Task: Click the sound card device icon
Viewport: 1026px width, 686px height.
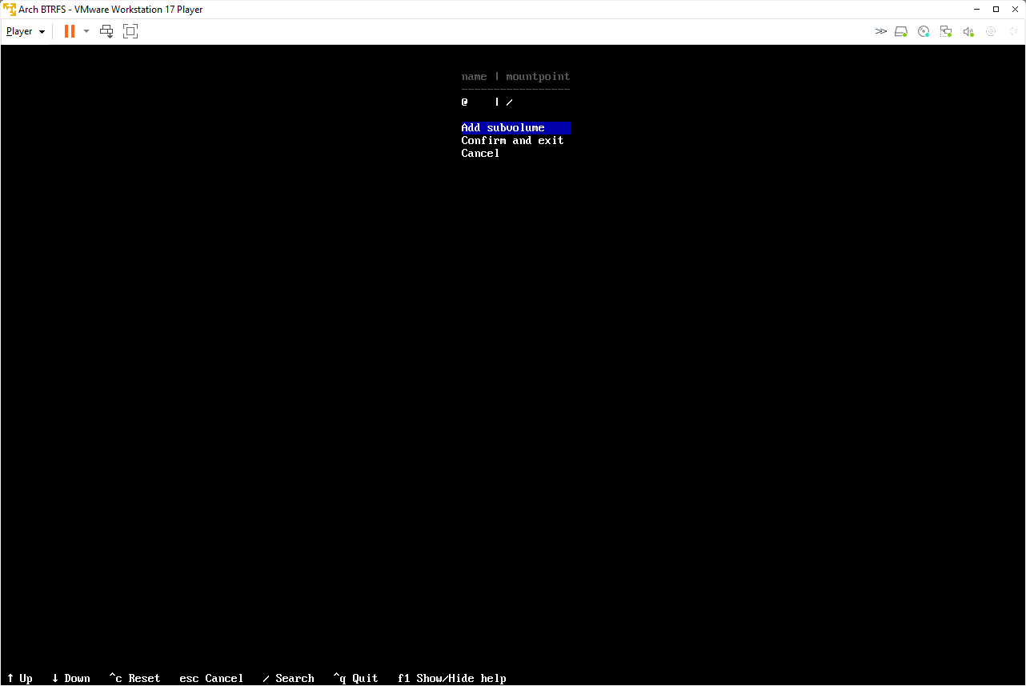Action: 968,31
